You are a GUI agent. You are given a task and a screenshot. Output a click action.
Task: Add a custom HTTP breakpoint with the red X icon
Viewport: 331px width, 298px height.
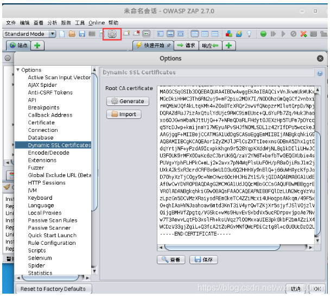303,34
